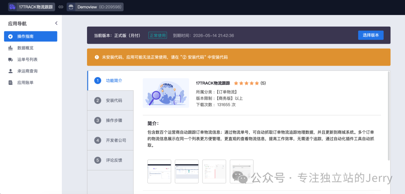Click the 选择版本 button
Viewport: 405px width, 194px height.
tap(370, 35)
